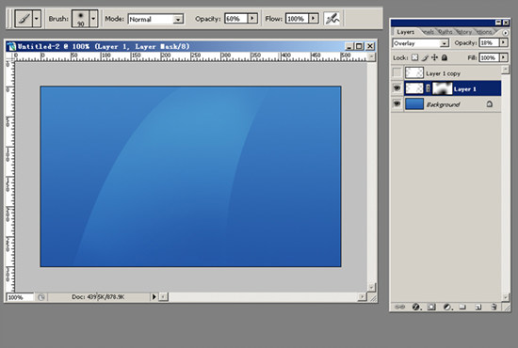The width and height of the screenshot is (518, 348).
Task: Click document vertical scroll down arrow
Action: coord(371,287)
